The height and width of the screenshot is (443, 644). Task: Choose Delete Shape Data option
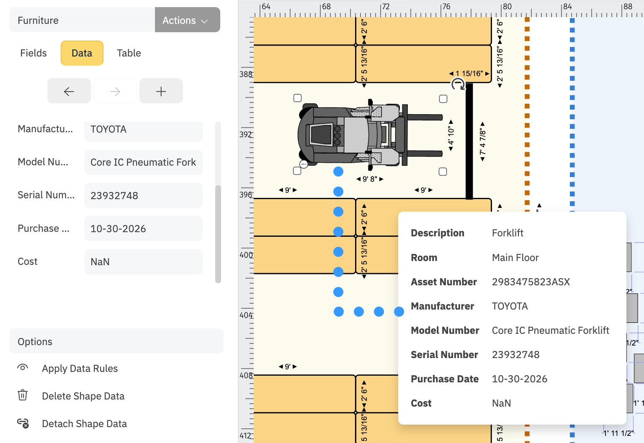pos(83,396)
